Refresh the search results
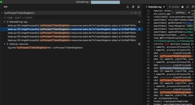This screenshot has width=195, height=105. 128,7
